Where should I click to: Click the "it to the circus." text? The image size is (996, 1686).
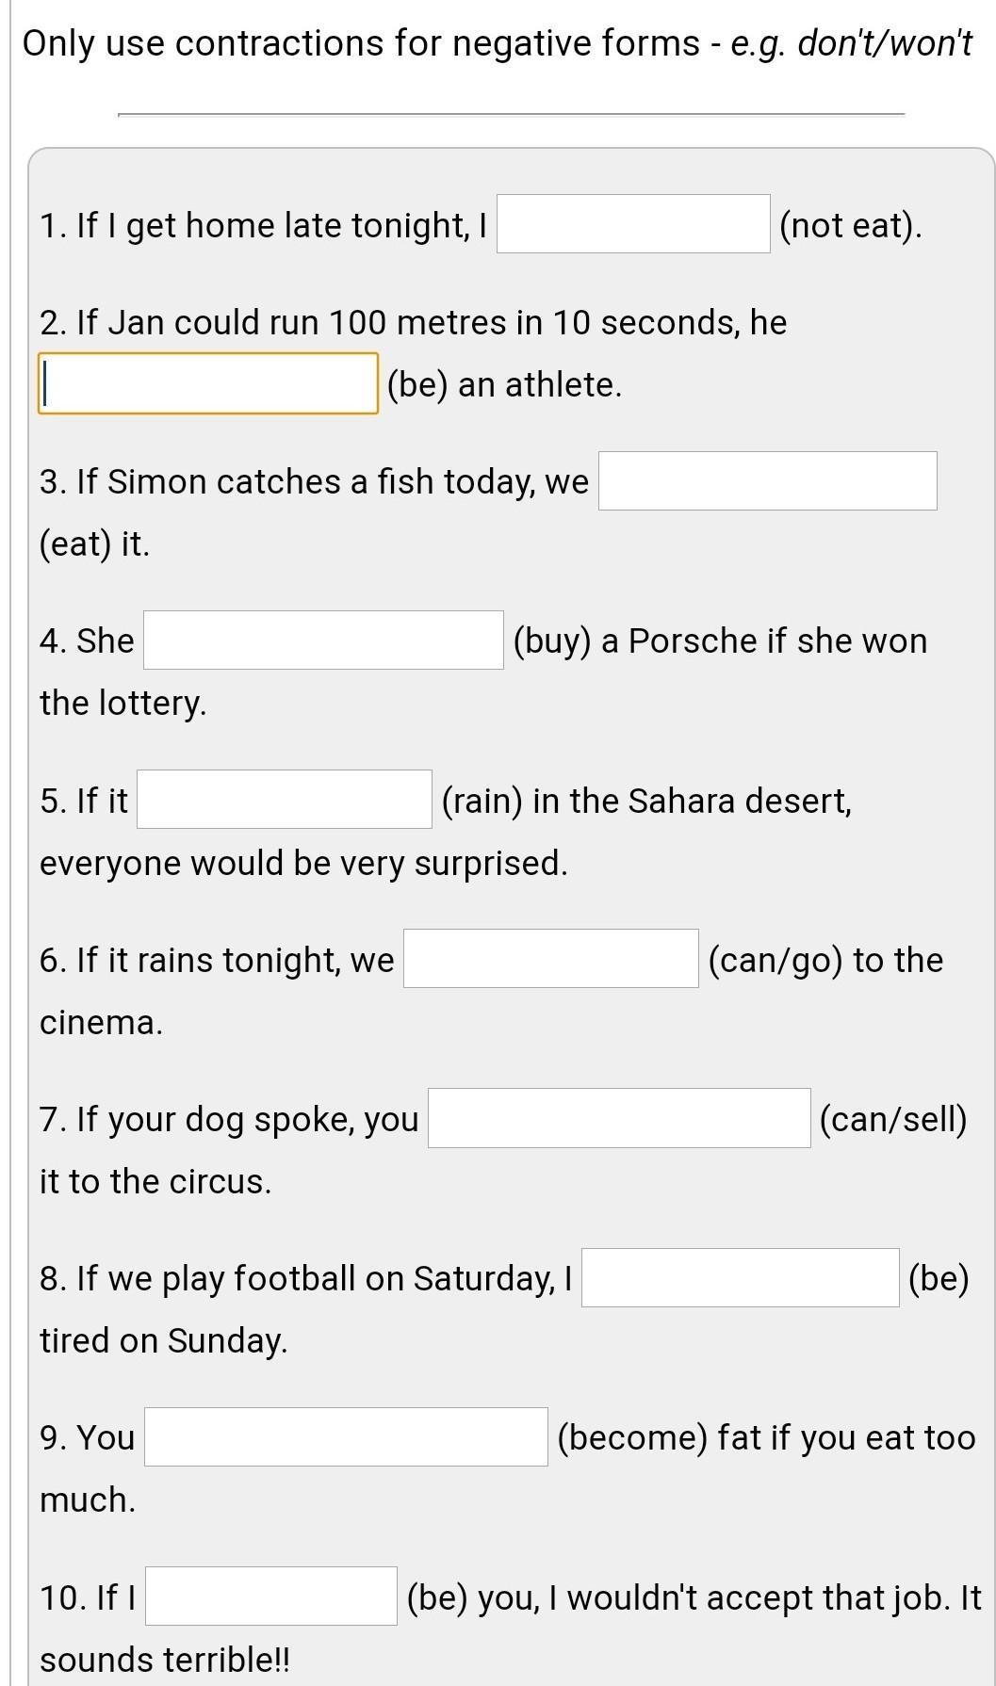[x=155, y=1181]
